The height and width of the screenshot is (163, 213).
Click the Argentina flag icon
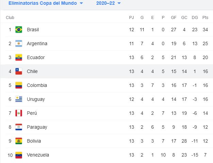coord(19,43)
